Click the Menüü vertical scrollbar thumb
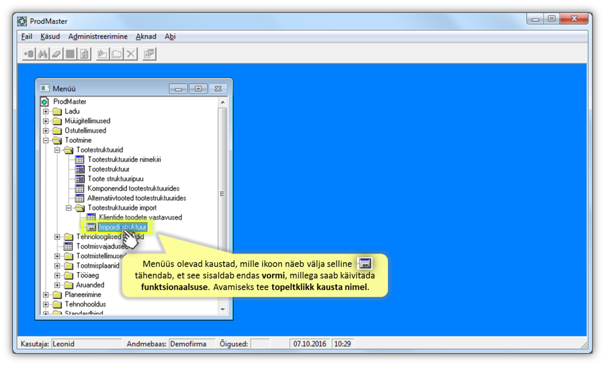This screenshot has height=366, width=605. pyautogui.click(x=223, y=193)
